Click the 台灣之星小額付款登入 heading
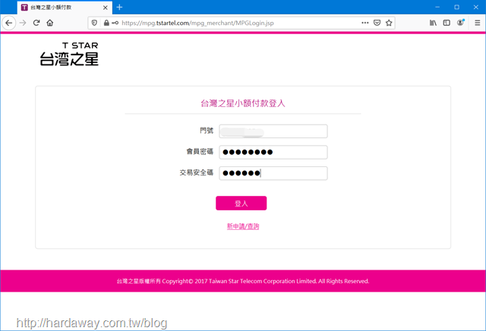486x331 pixels. 243,103
